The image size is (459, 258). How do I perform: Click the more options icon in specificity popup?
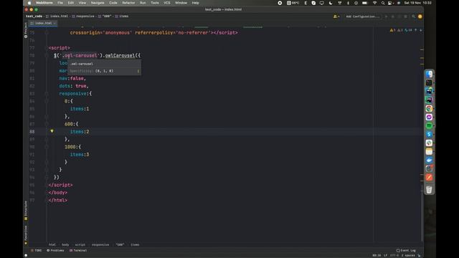coord(138,71)
